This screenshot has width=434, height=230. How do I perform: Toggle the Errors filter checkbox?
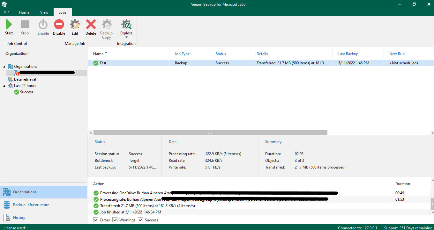pos(96,220)
